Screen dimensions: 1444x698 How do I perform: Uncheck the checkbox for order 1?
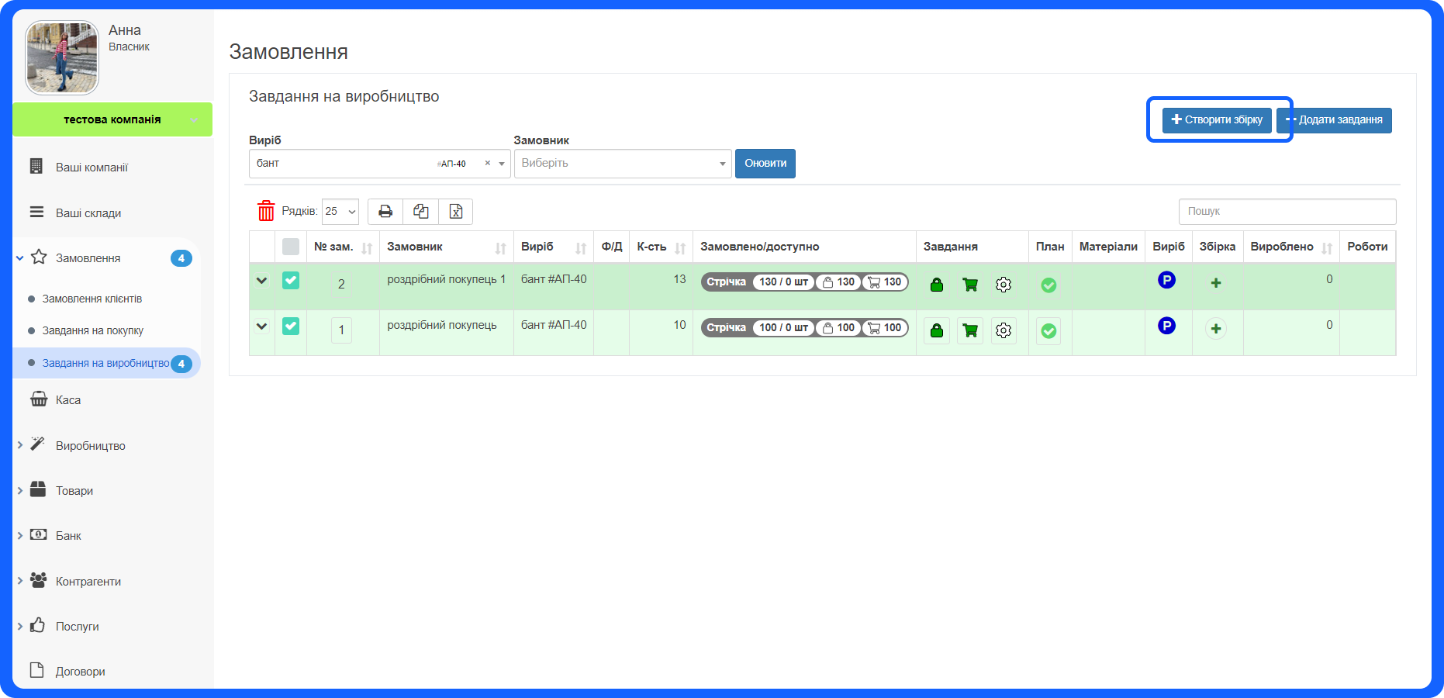[291, 327]
